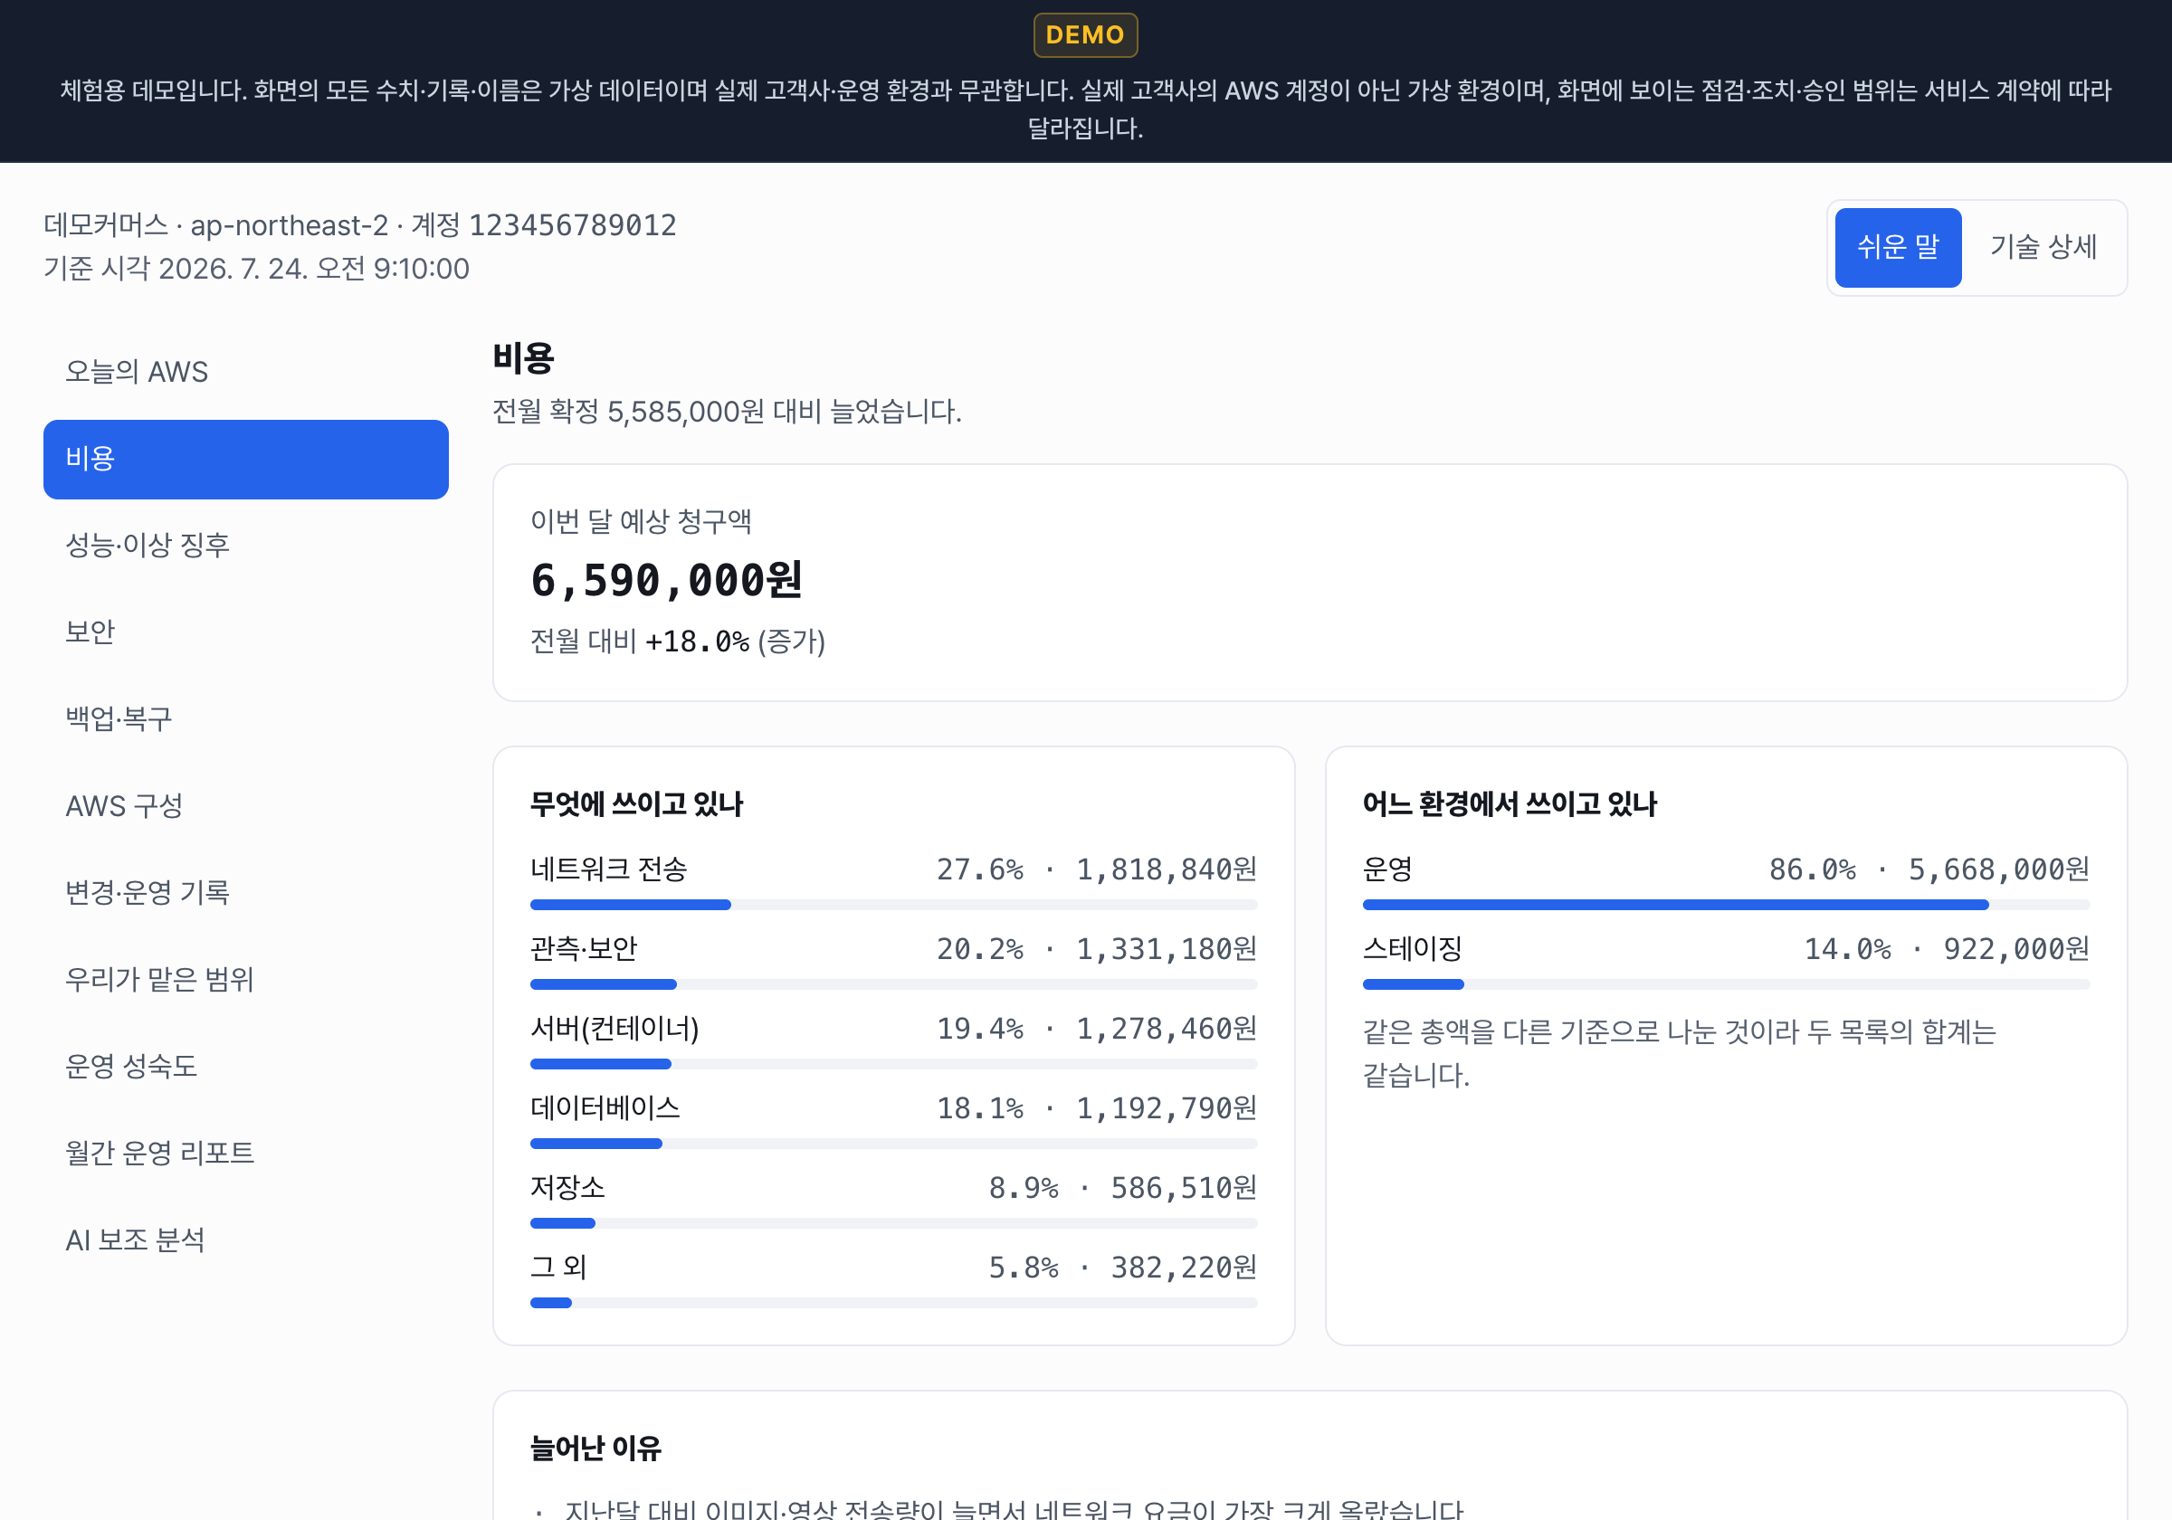Click the 1,278,460원 amount
The image size is (2172, 1520).
(x=1167, y=1028)
